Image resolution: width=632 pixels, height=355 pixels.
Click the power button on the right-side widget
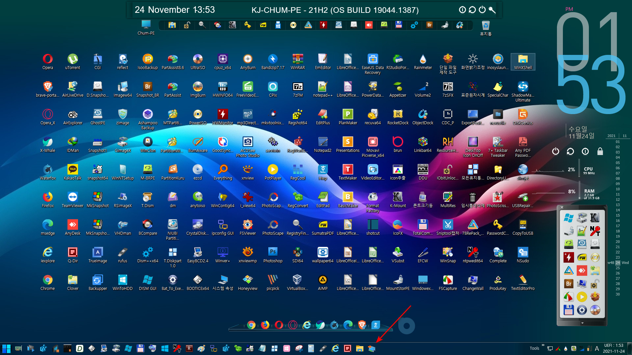click(x=556, y=151)
